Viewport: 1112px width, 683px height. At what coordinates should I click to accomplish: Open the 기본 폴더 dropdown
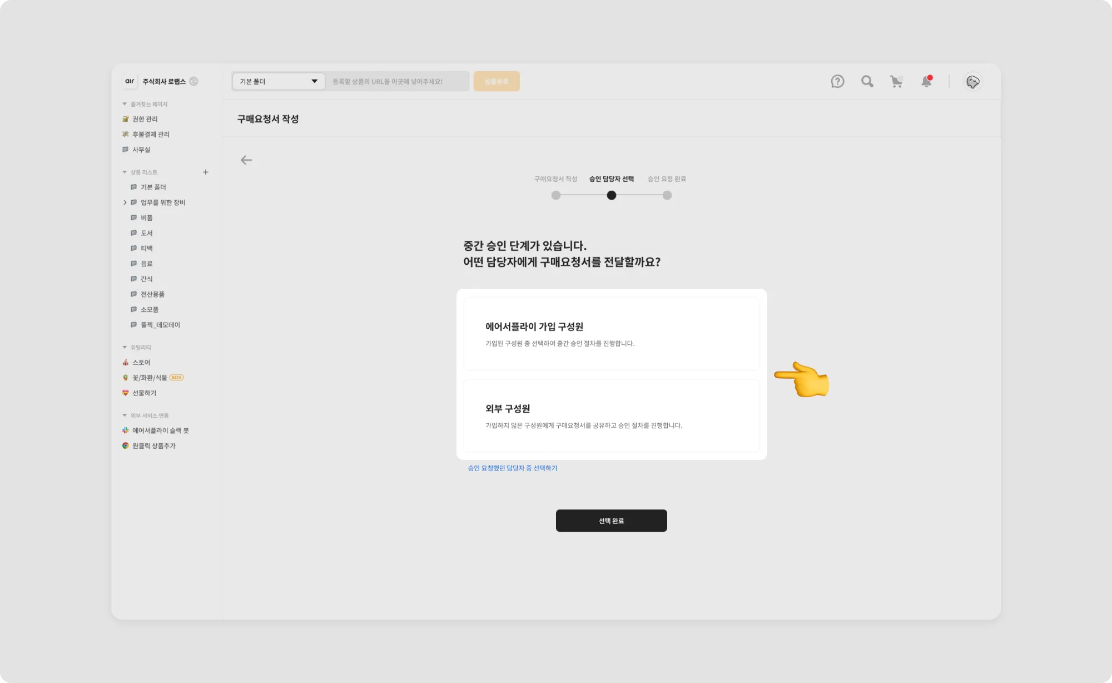278,81
